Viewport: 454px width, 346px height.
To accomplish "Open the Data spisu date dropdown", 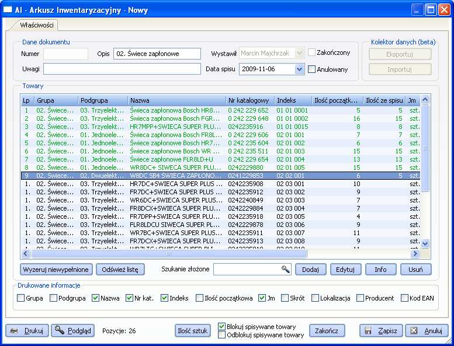I will coord(299,69).
